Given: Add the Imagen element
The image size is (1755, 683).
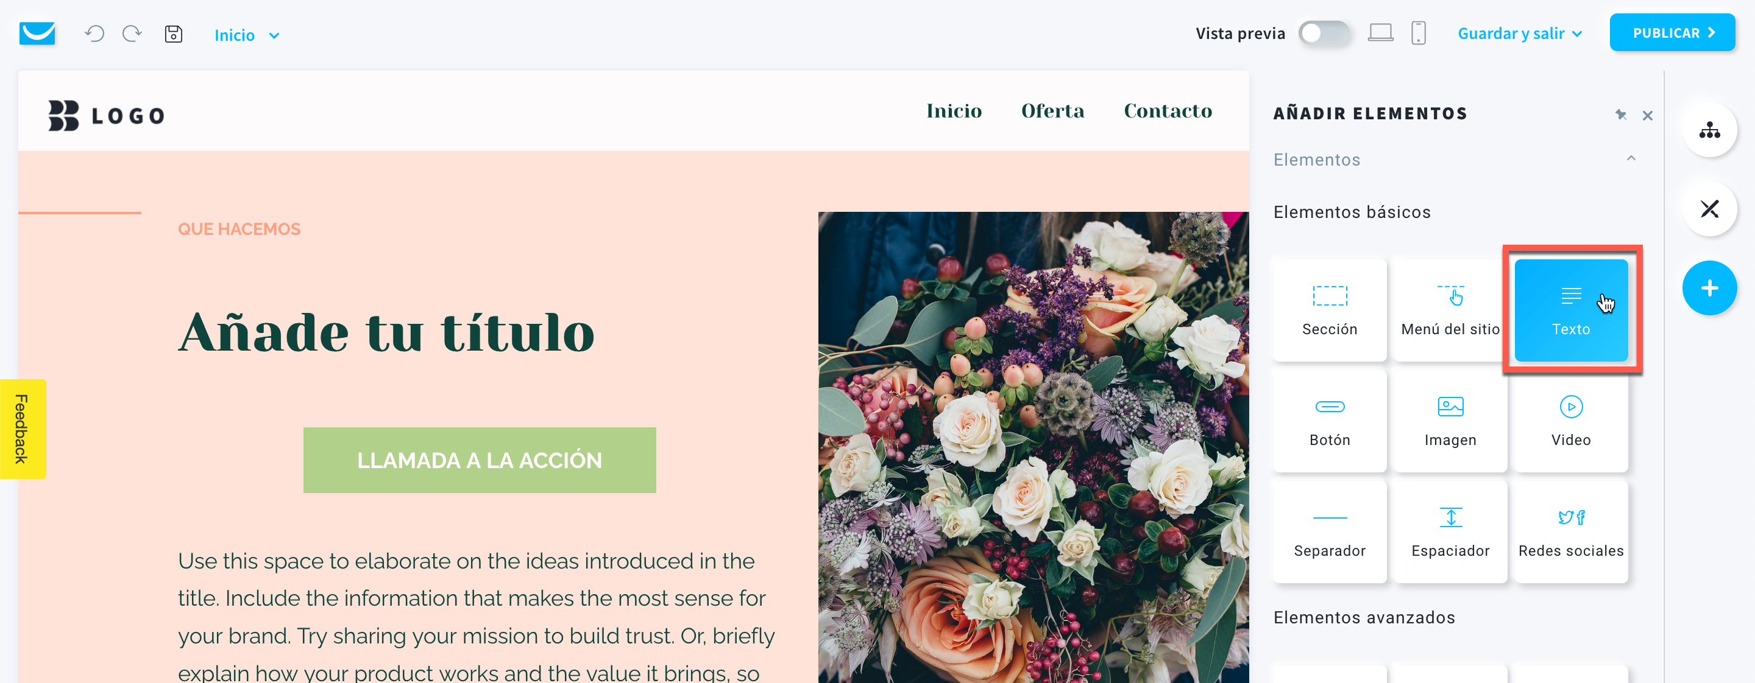Looking at the screenshot, I should pos(1450,421).
